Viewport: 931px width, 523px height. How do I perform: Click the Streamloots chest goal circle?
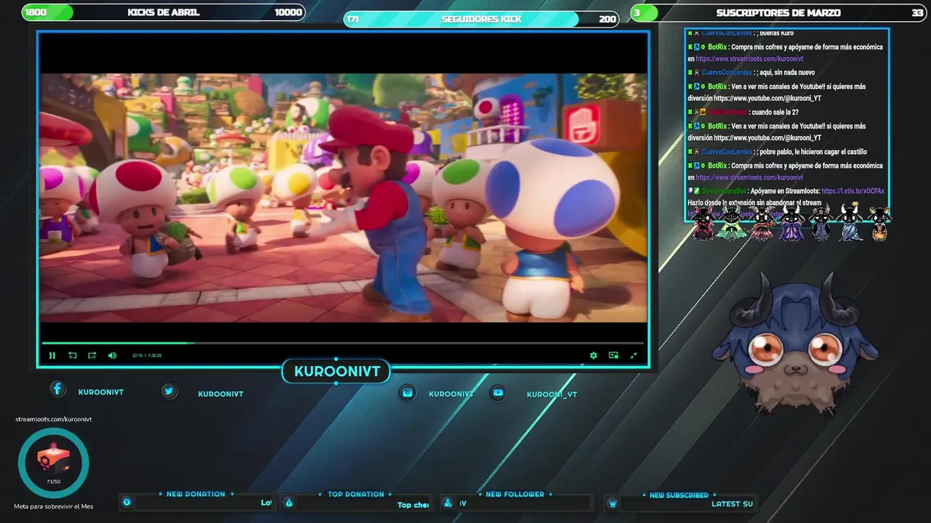tap(54, 463)
